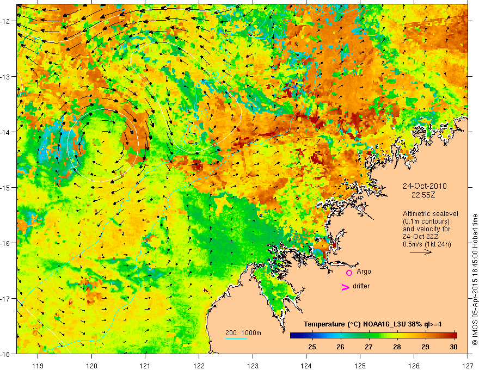479x370 pixels.
Task: Click longitude axis label 122
Action: 199,366
